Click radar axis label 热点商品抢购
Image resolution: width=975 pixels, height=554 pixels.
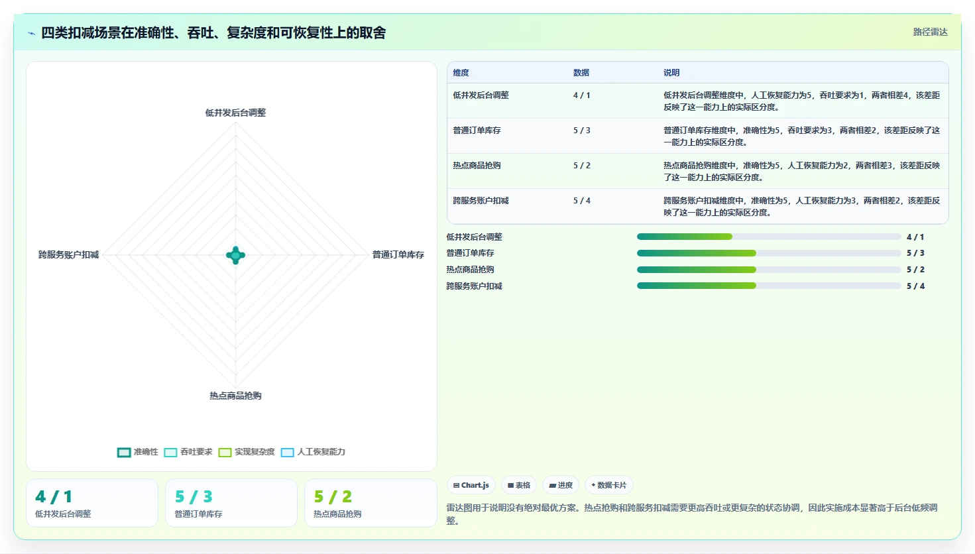coord(235,396)
